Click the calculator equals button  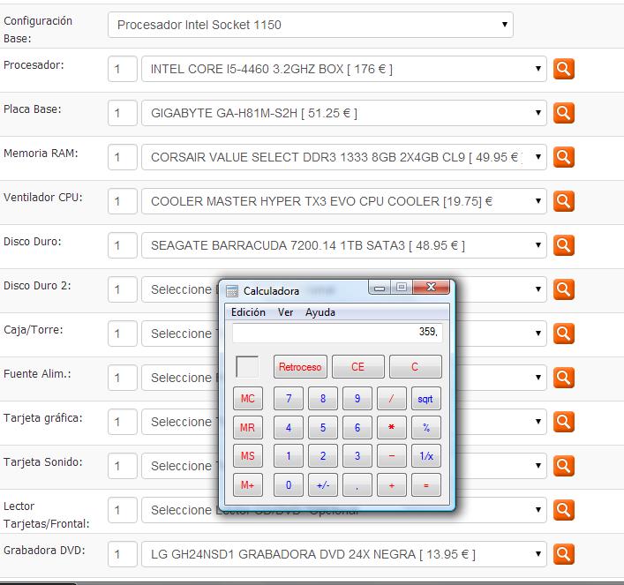click(x=426, y=485)
